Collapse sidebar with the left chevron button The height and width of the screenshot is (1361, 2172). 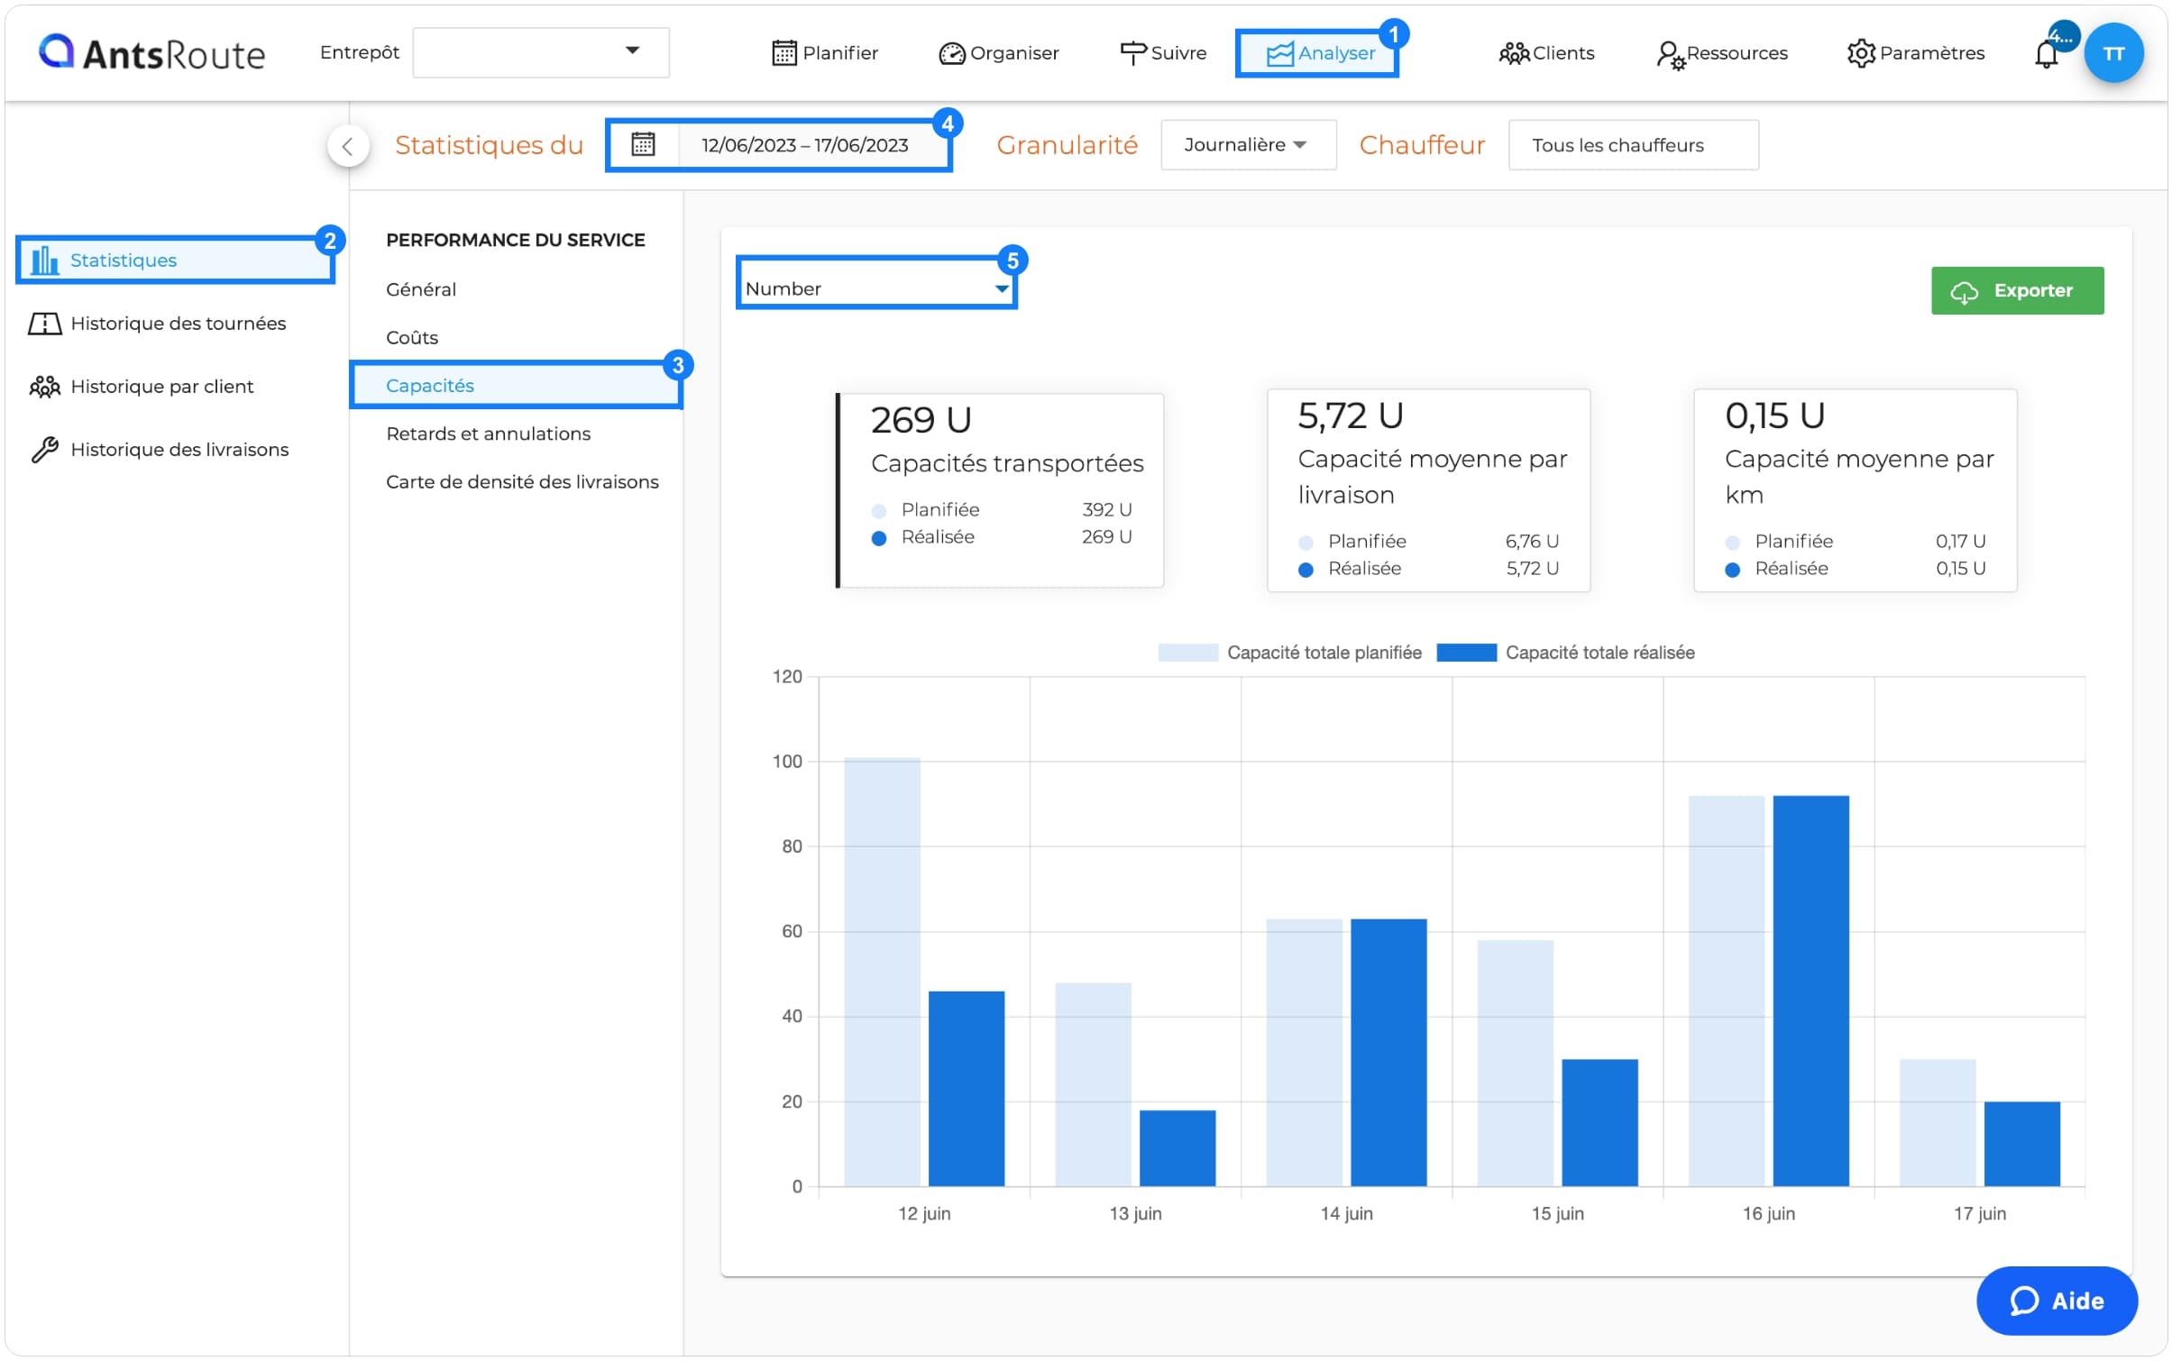347,146
